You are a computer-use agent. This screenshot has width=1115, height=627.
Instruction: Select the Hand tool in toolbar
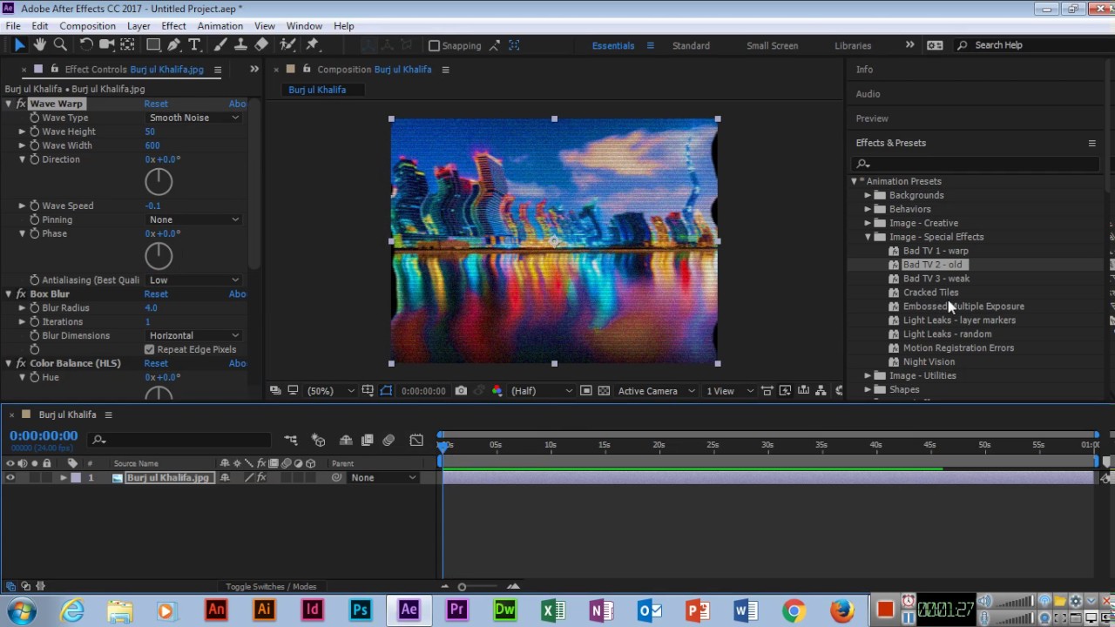click(40, 44)
